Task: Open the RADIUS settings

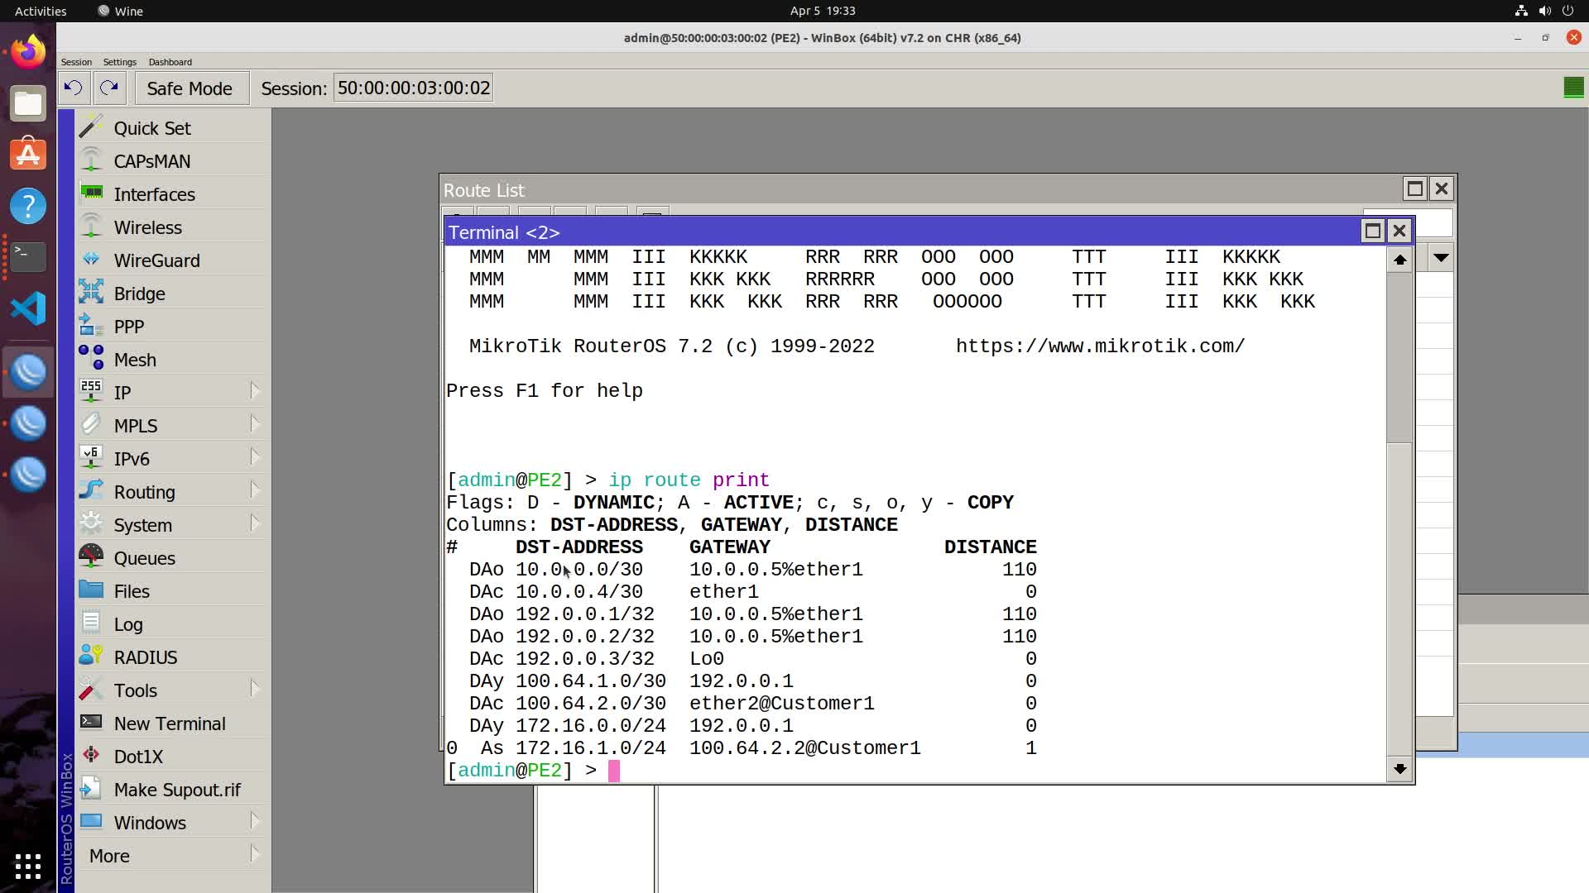Action: point(174,657)
